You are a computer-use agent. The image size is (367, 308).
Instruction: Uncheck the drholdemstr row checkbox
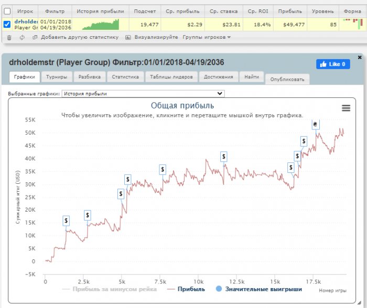coord(7,24)
